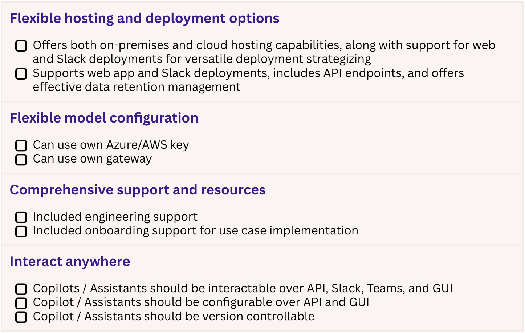Tick the 'version controllable' checkbox

point(21,317)
